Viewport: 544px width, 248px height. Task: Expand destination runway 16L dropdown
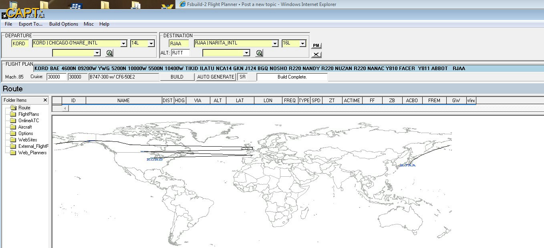(302, 43)
